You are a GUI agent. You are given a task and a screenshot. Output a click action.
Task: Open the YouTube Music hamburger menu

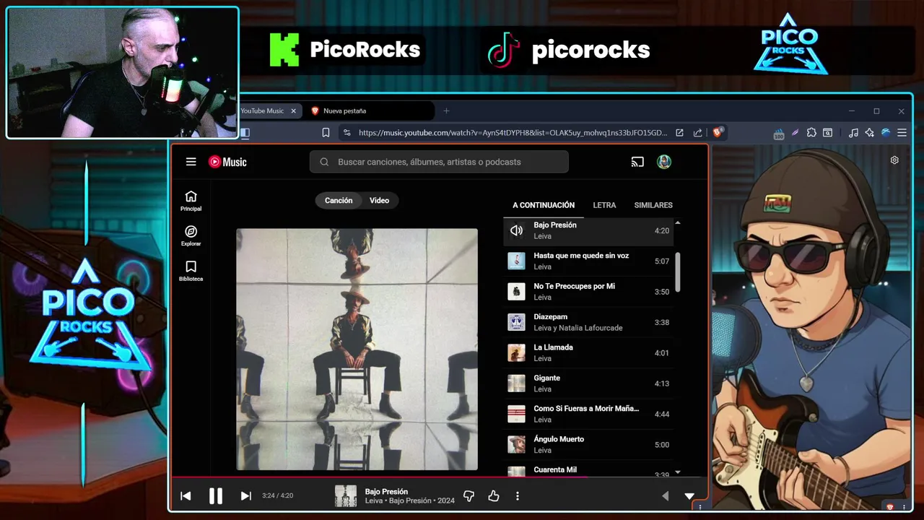click(191, 162)
